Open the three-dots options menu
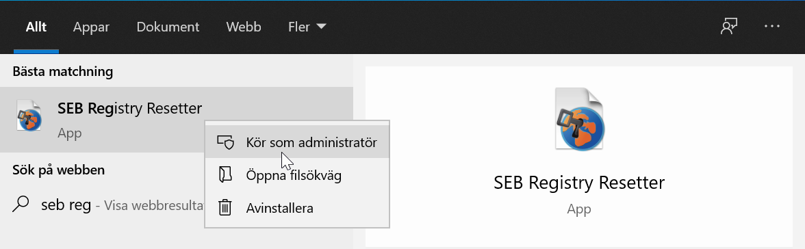Viewport: 805px width, 249px height. pyautogui.click(x=771, y=27)
